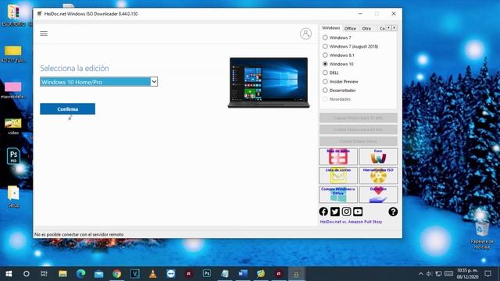Open the HeiDoc Instagram icon
500x281 pixels.
coord(346,212)
